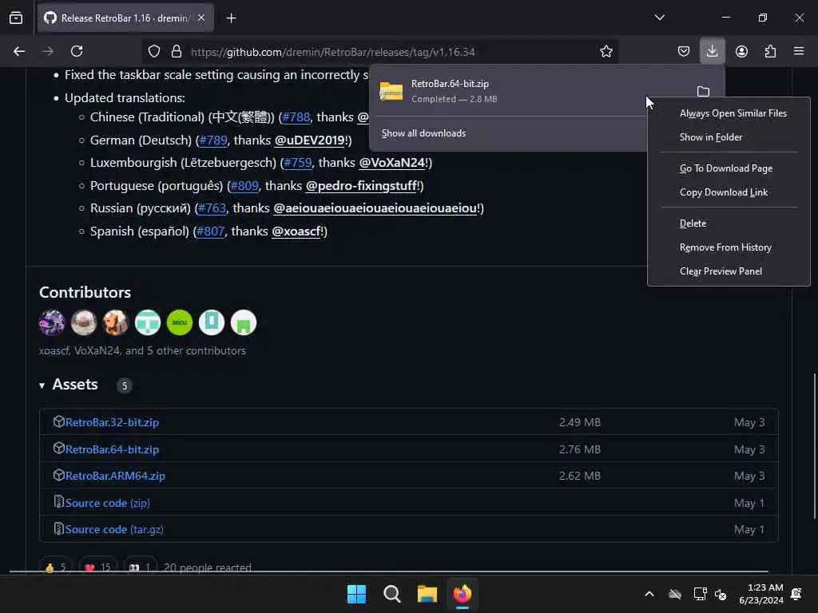Visit @VoXaN24 profile link
The height and width of the screenshot is (613, 818).
click(391, 163)
